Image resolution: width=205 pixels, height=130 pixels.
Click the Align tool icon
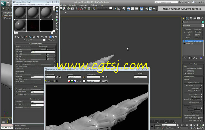pos(119,9)
